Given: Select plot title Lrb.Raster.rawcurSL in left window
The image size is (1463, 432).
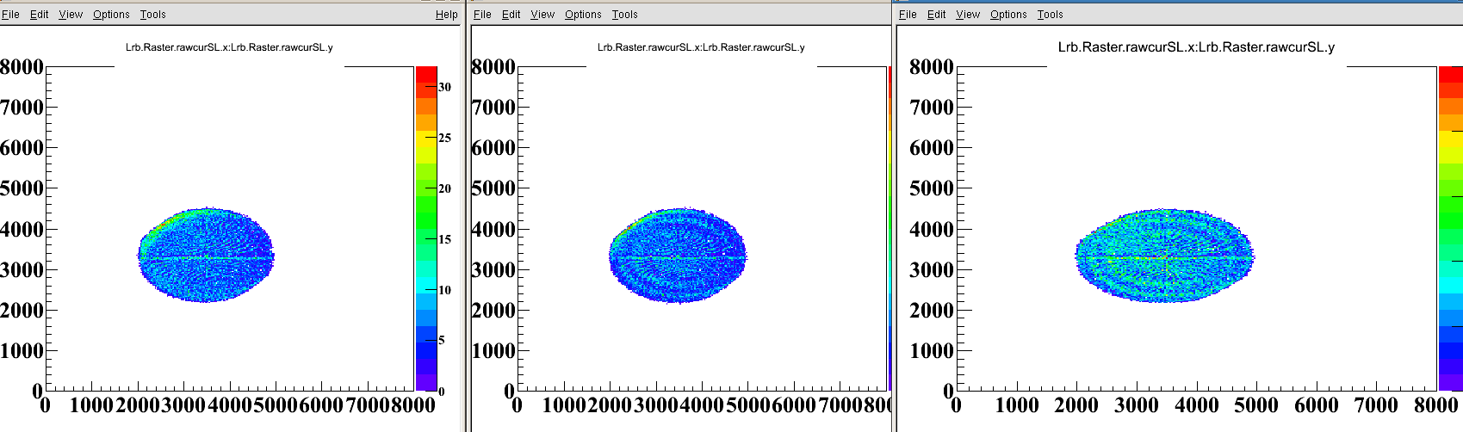Looking at the screenshot, I should (229, 47).
